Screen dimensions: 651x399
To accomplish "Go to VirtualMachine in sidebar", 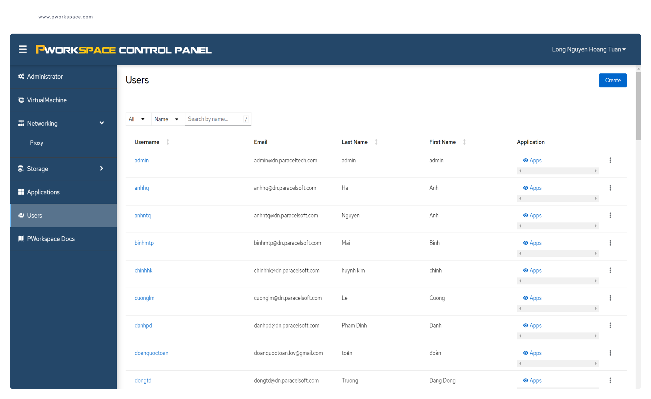I will tap(47, 100).
